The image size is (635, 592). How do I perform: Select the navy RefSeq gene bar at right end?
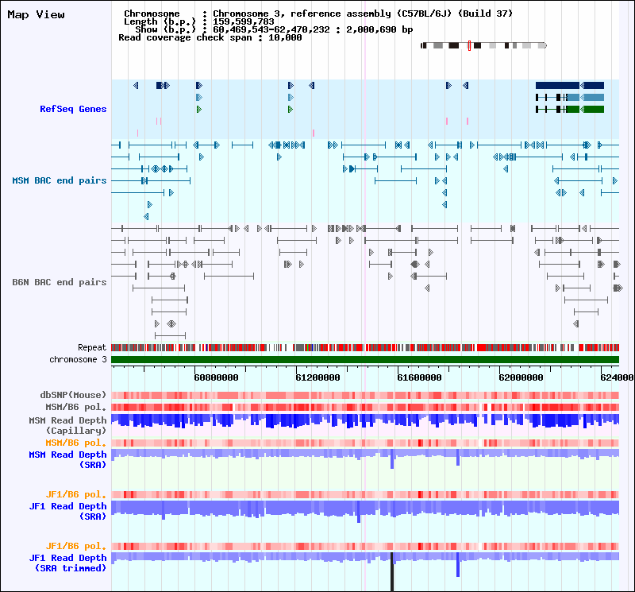coord(570,86)
